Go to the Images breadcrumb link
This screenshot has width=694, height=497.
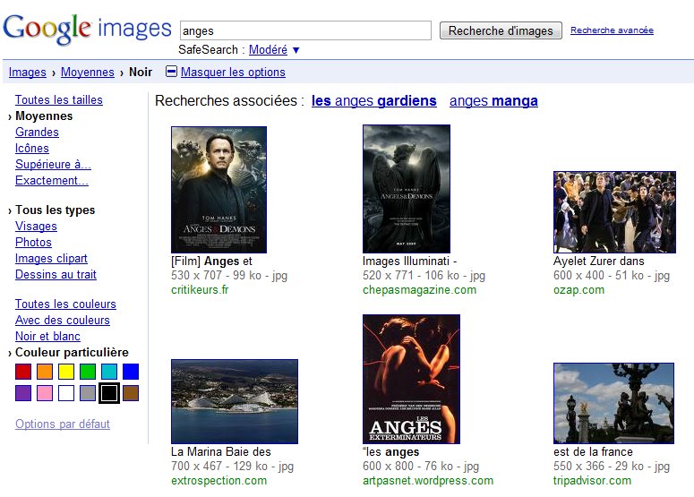click(28, 72)
